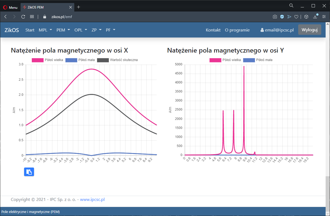Click the Wyloguj logout button
The image size is (330, 216).
click(309, 30)
